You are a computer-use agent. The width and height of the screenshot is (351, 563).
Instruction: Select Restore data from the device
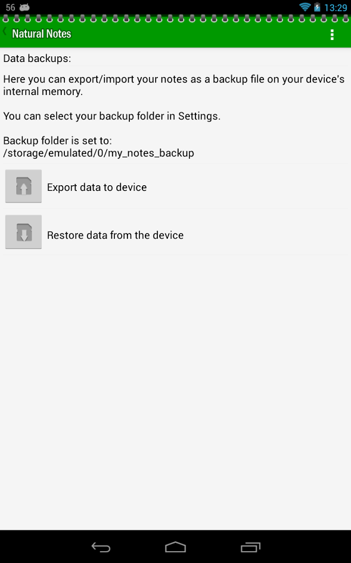pyautogui.click(x=116, y=235)
